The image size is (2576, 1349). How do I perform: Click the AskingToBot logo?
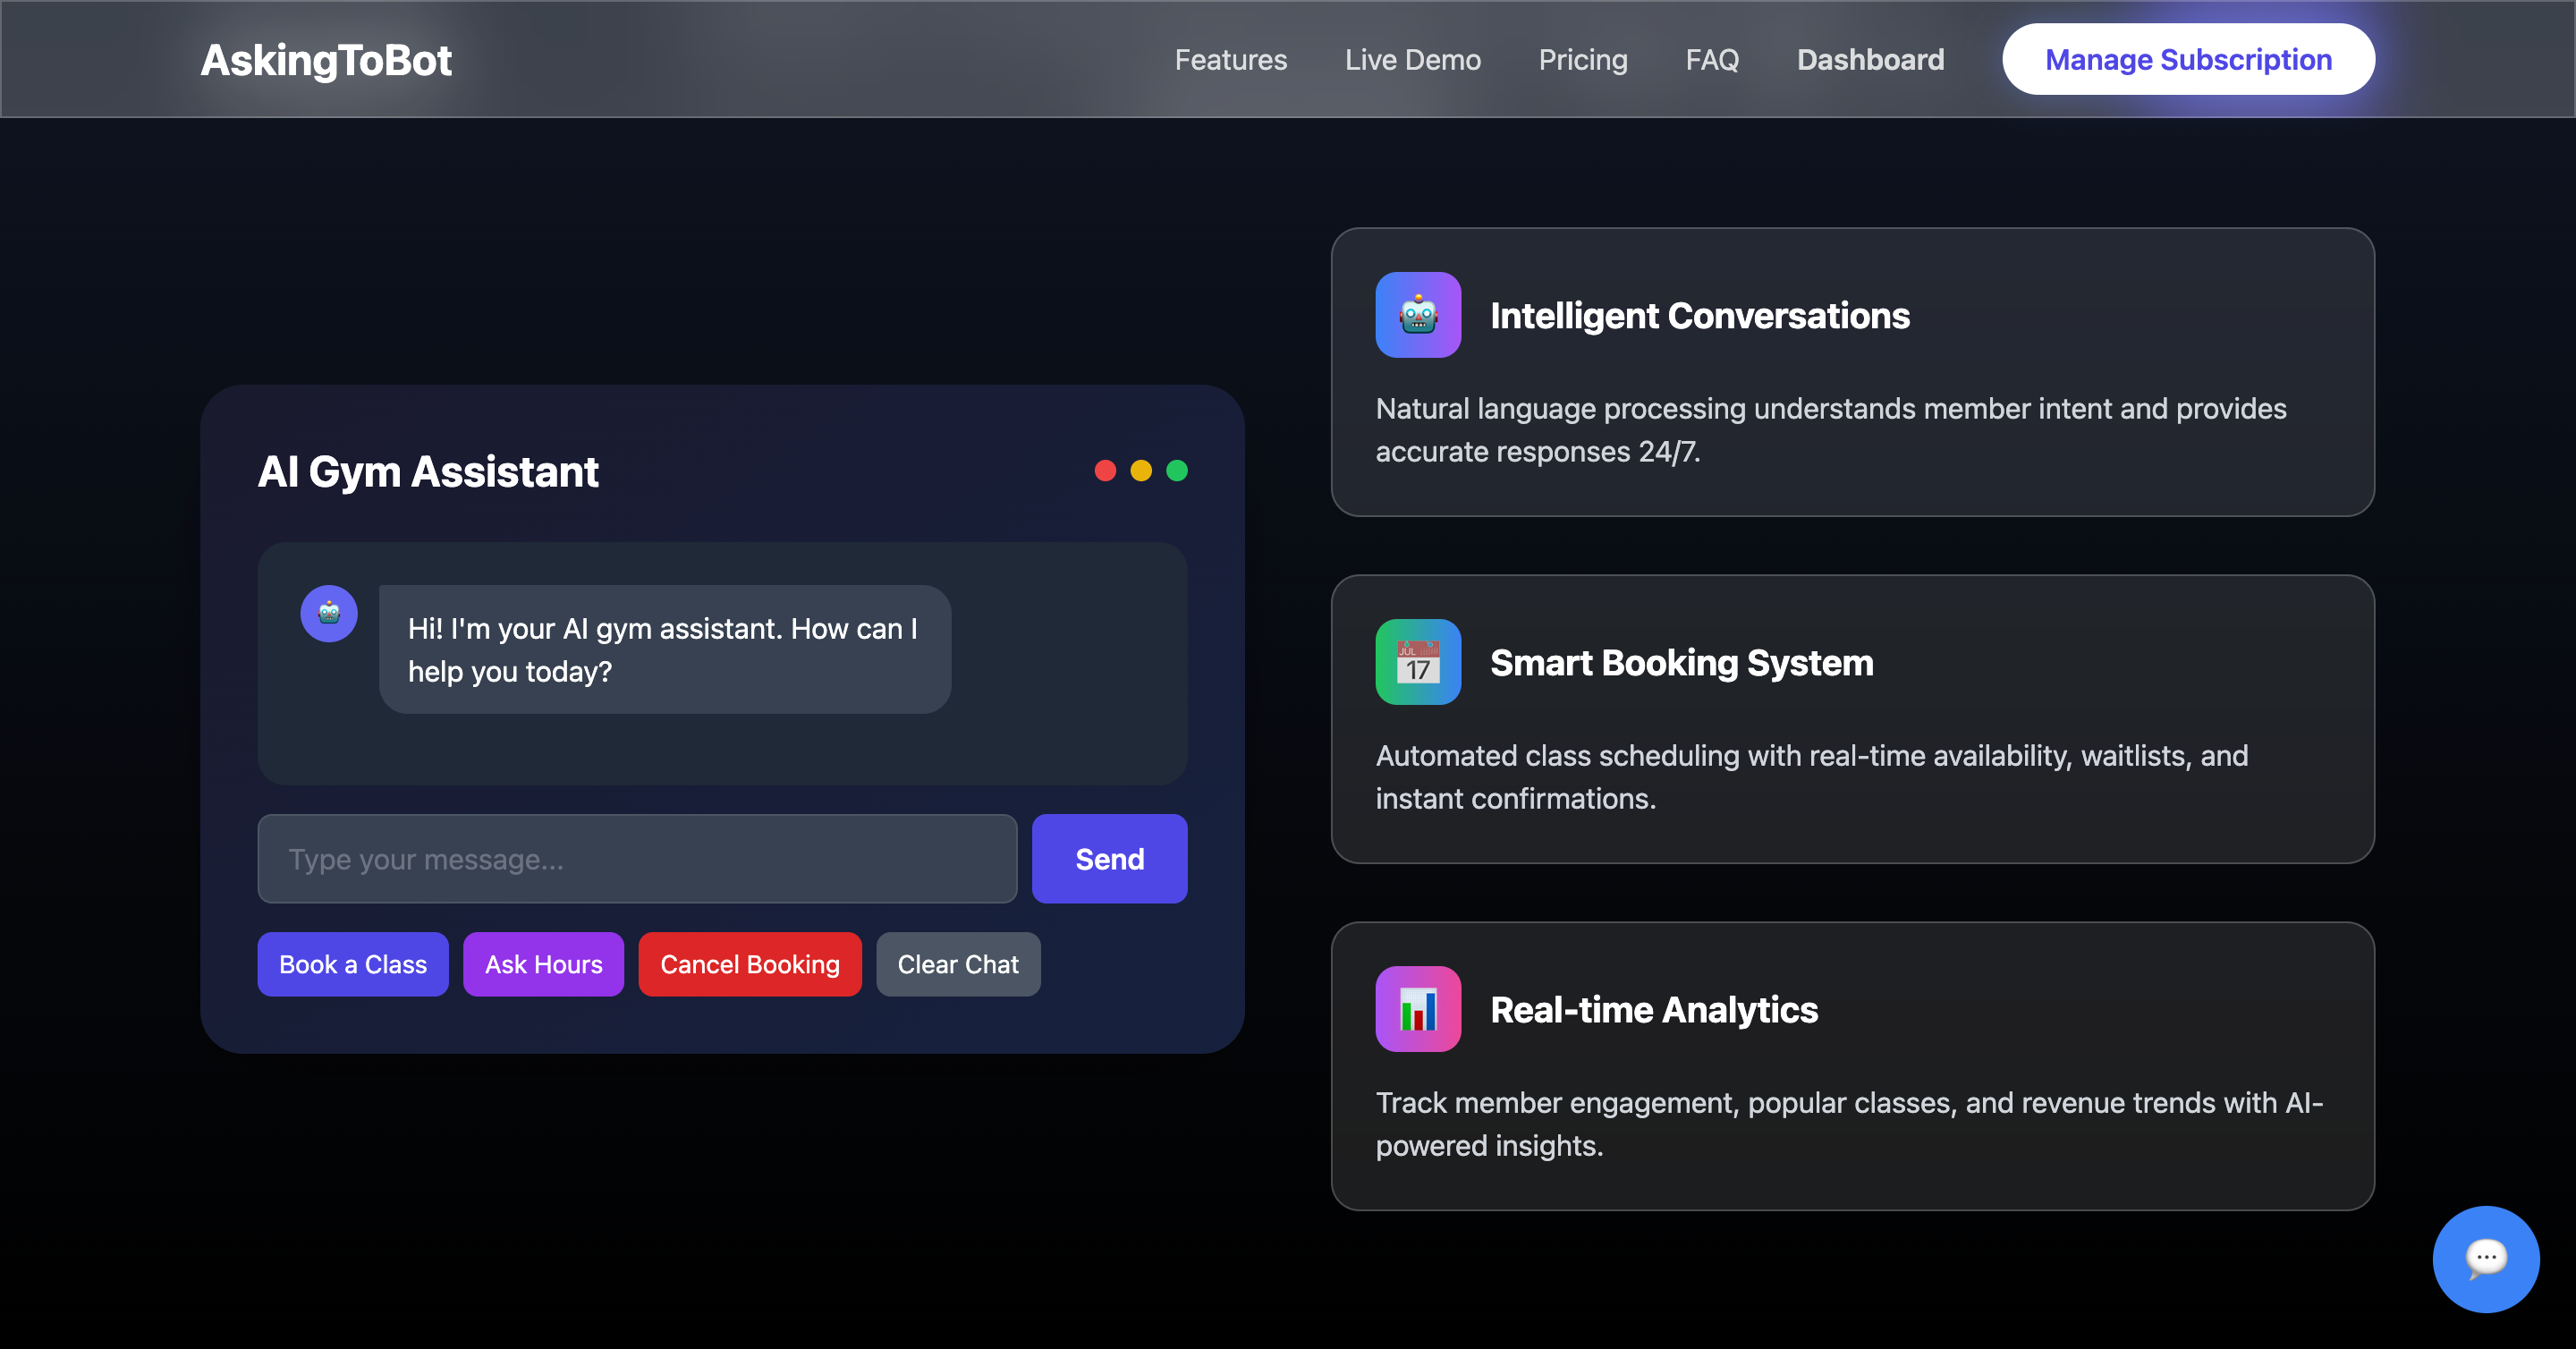click(326, 60)
